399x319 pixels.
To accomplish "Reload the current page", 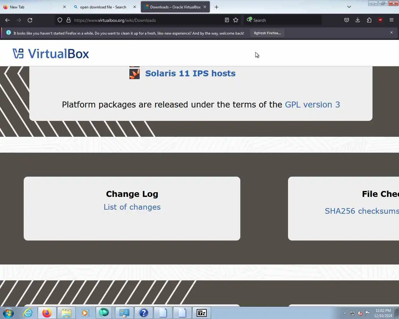I will pos(30,20).
